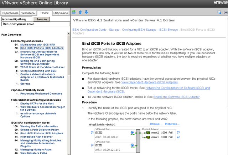Click the Начать search button
The image size is (228, 155).
(x=41, y=19)
